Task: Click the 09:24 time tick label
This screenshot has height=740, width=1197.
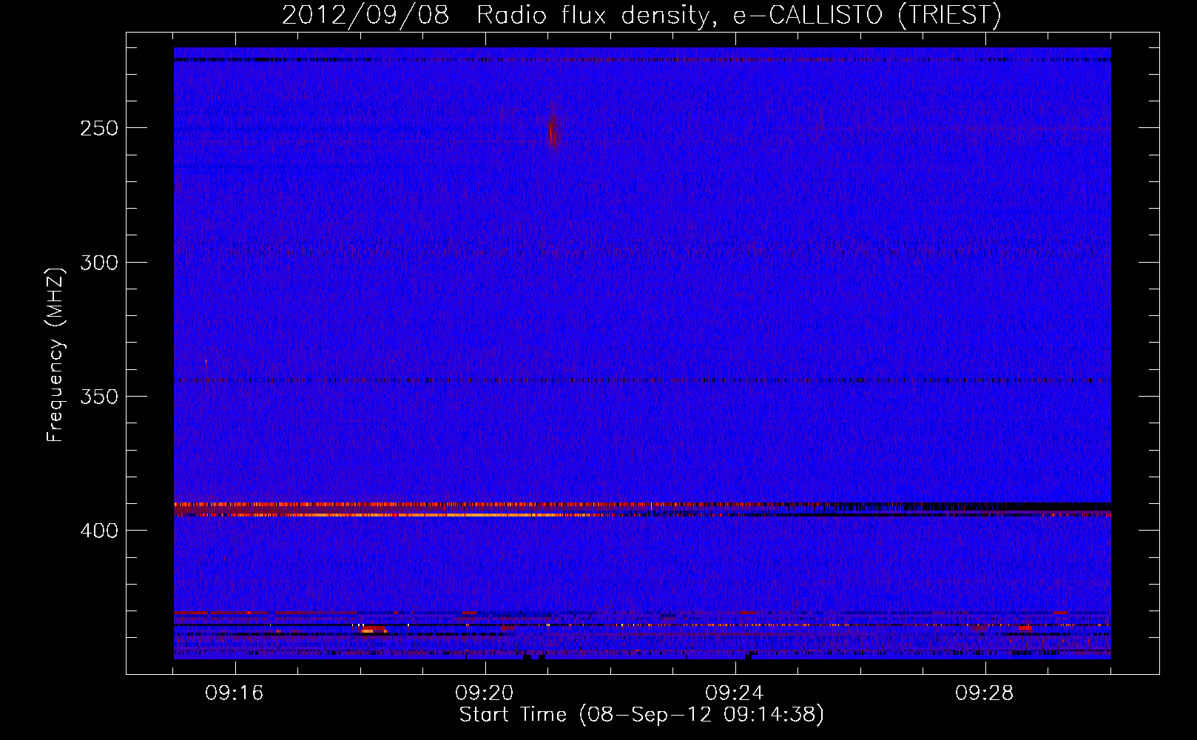Action: [735, 693]
